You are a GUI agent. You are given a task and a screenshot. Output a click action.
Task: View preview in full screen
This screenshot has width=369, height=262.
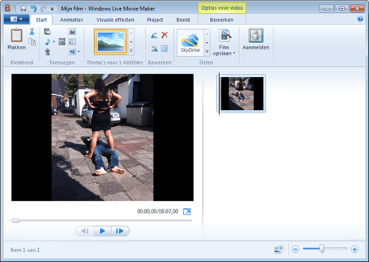187,211
